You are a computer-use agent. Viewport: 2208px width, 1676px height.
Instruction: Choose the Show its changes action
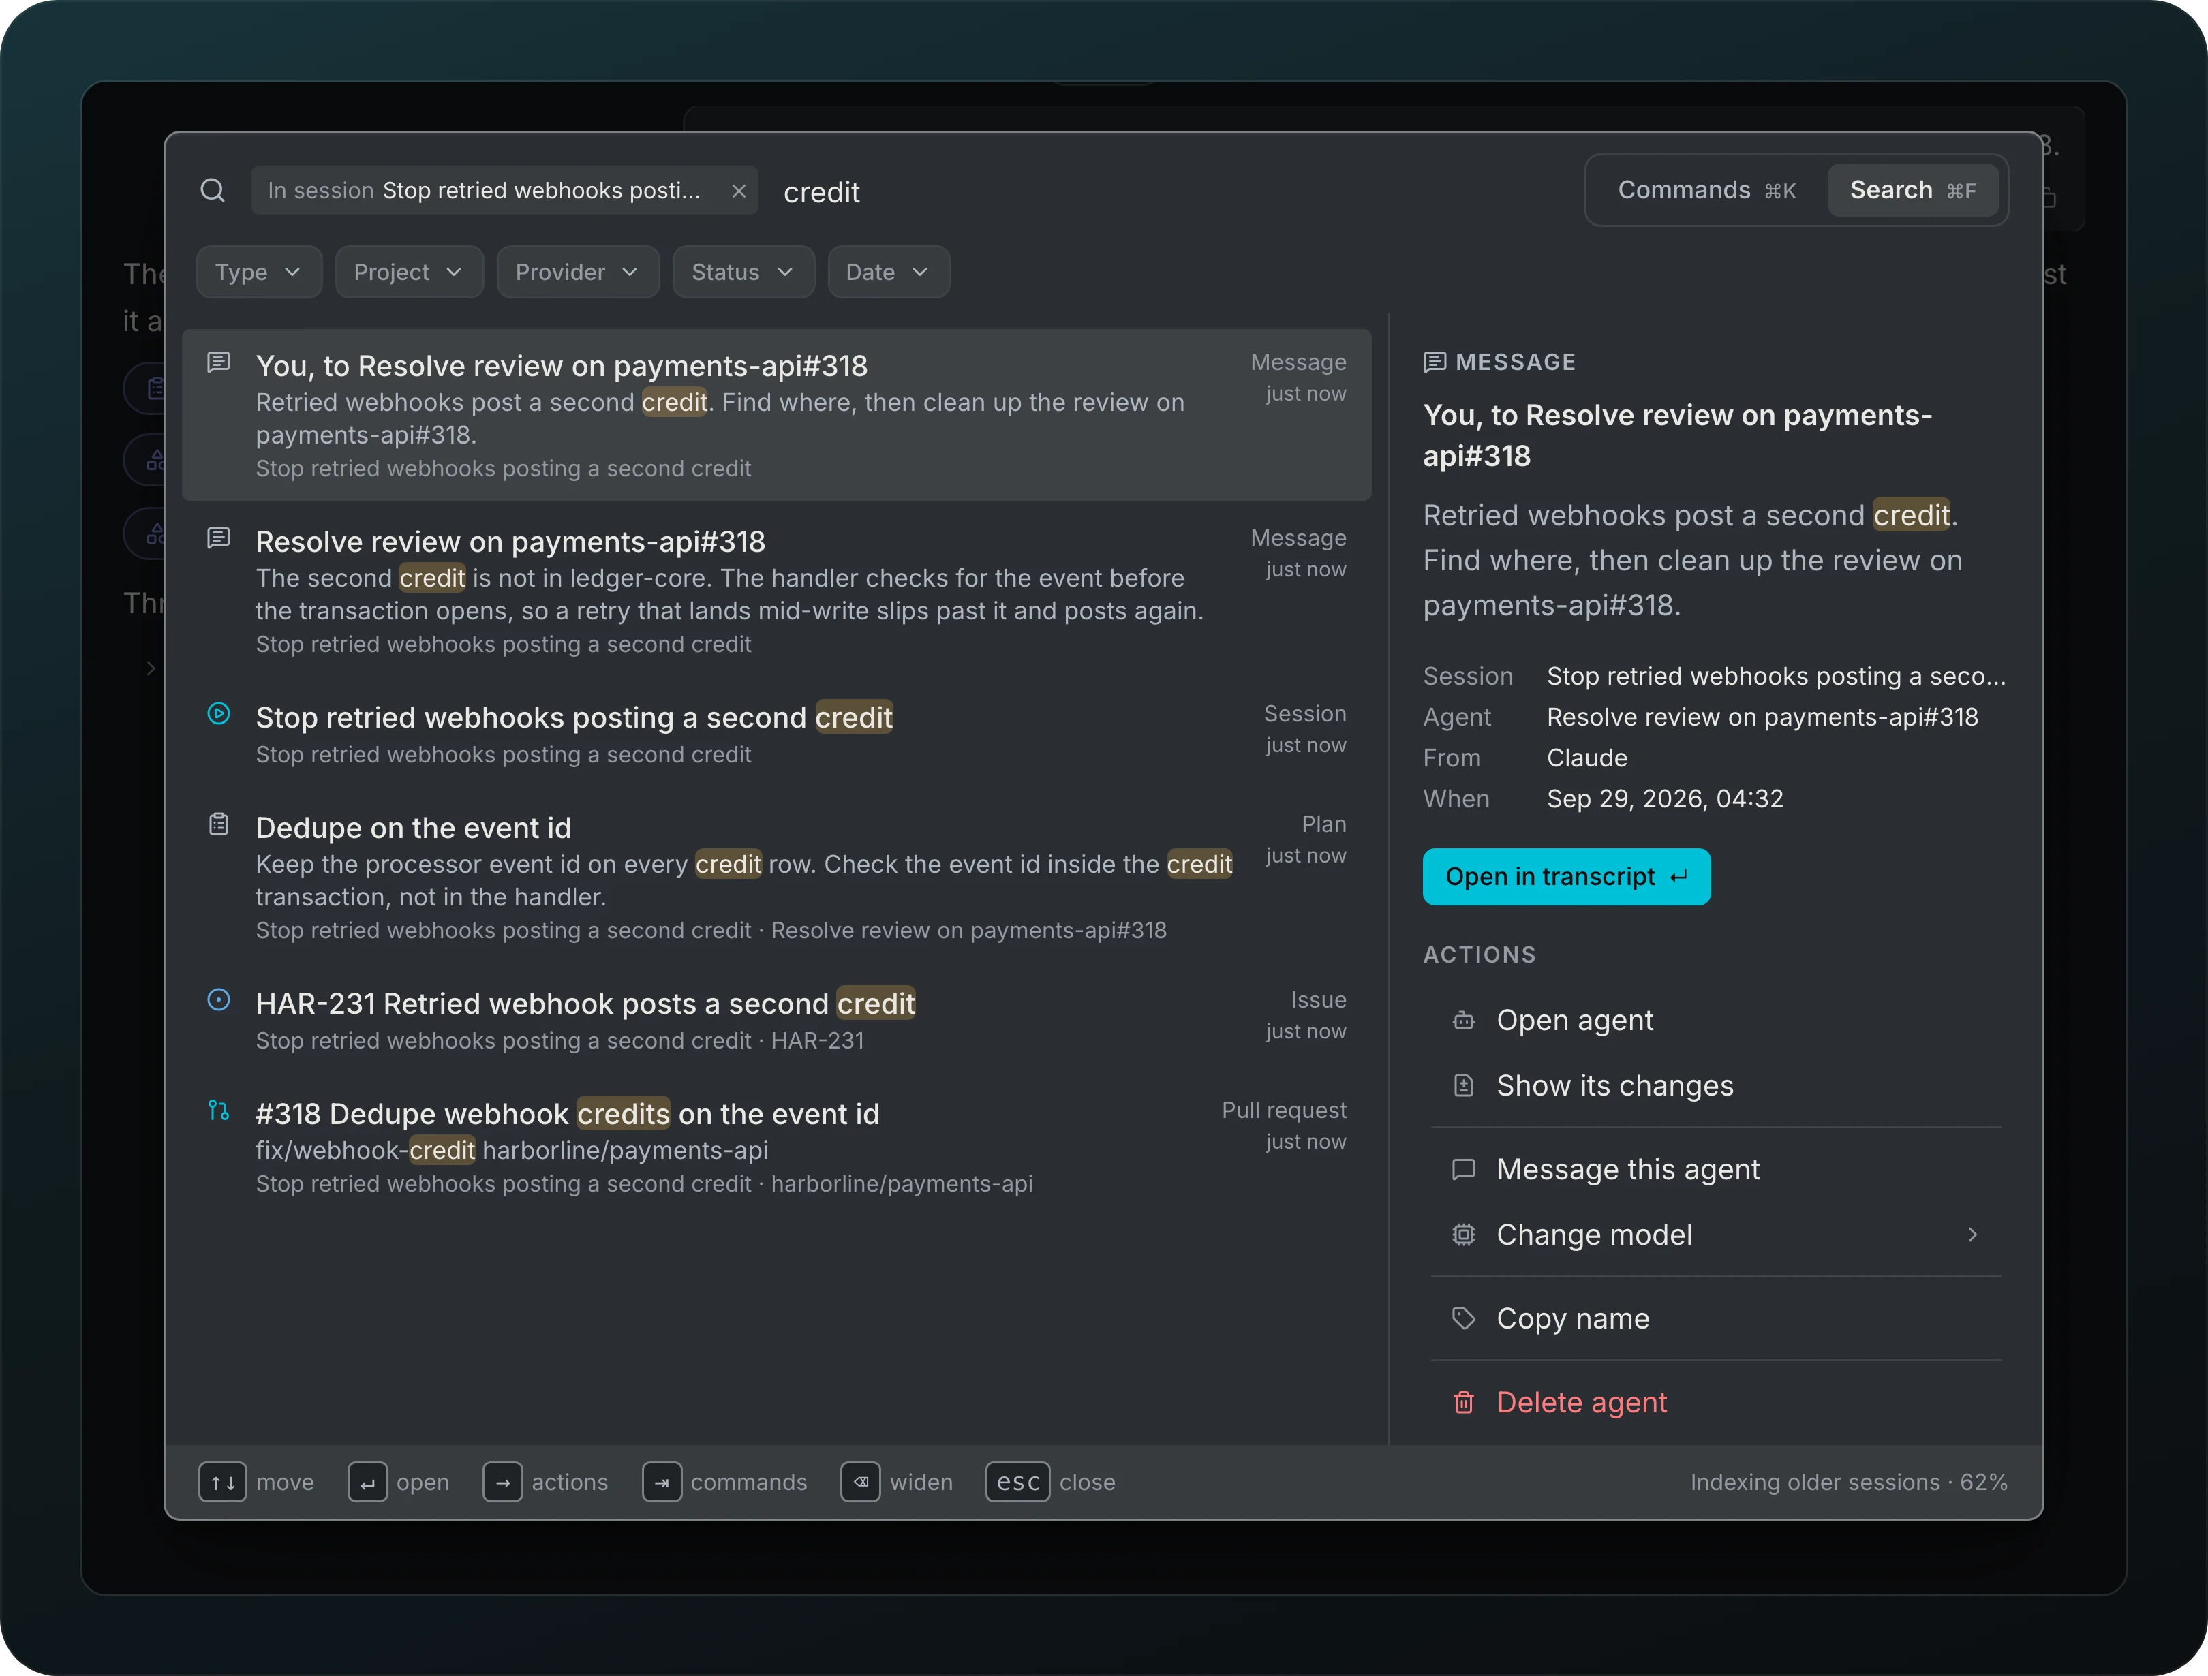1716,1086
